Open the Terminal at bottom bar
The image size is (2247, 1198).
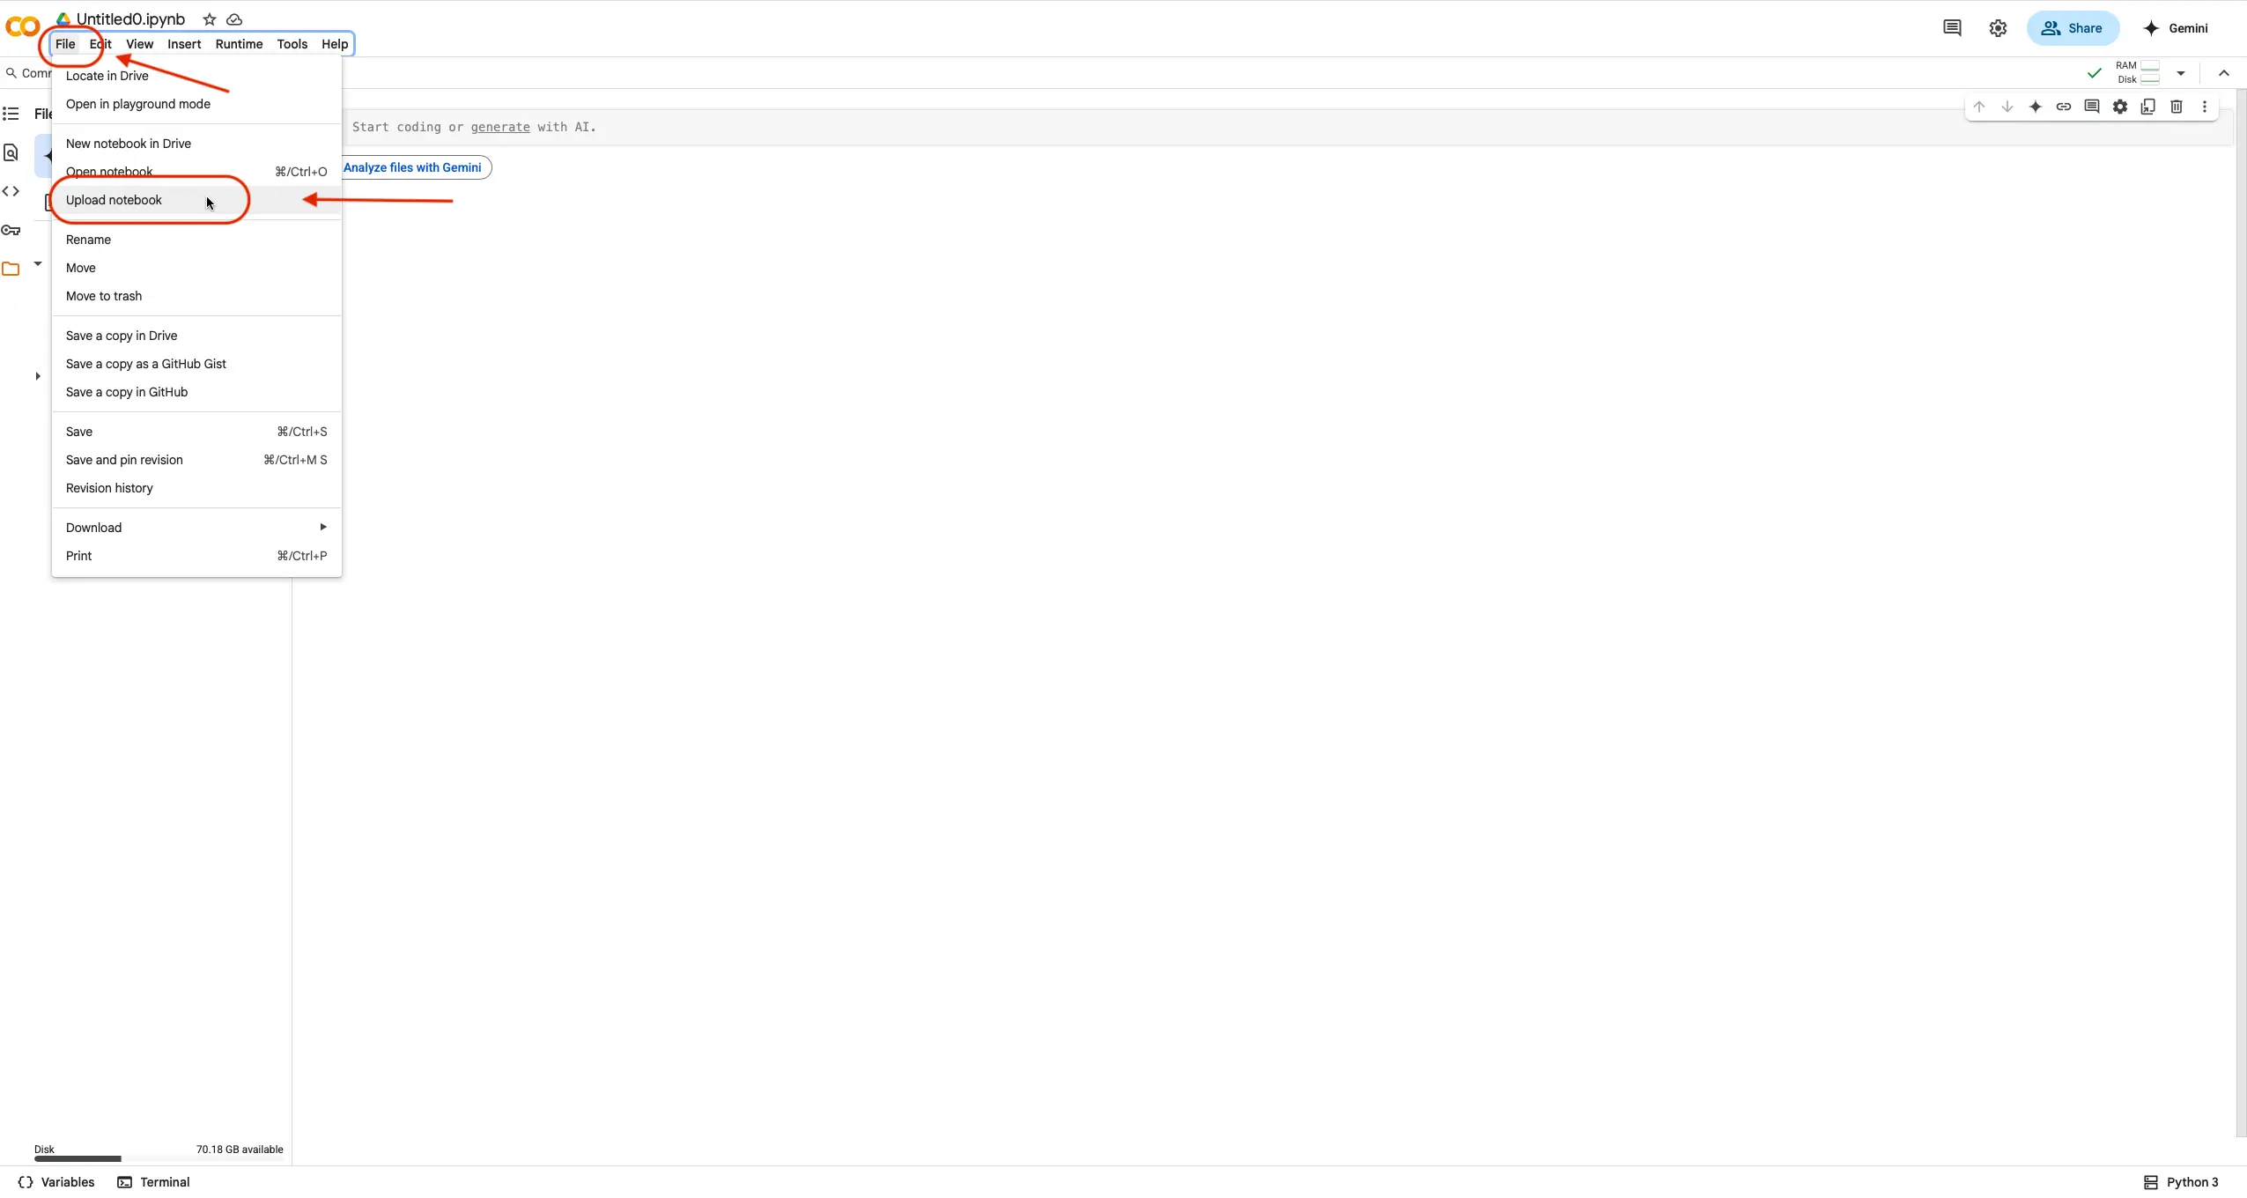[x=154, y=1182]
